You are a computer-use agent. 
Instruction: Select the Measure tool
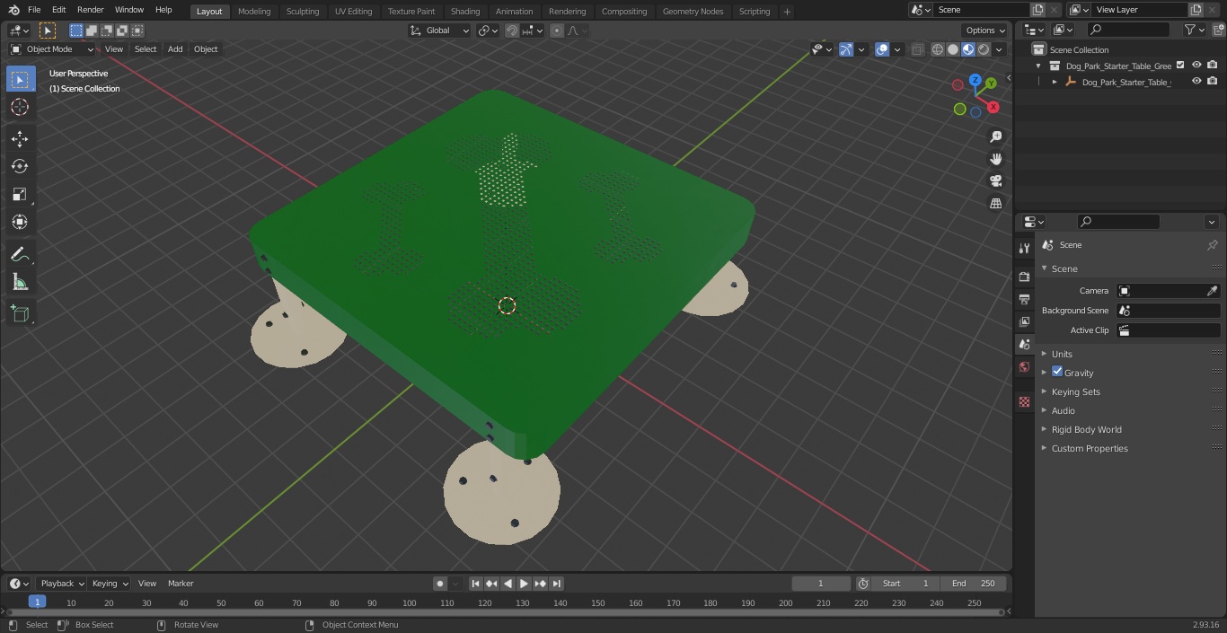pyautogui.click(x=20, y=283)
